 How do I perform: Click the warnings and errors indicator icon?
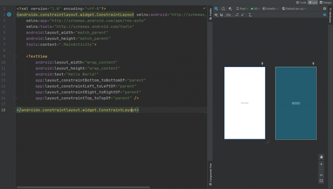point(325,9)
